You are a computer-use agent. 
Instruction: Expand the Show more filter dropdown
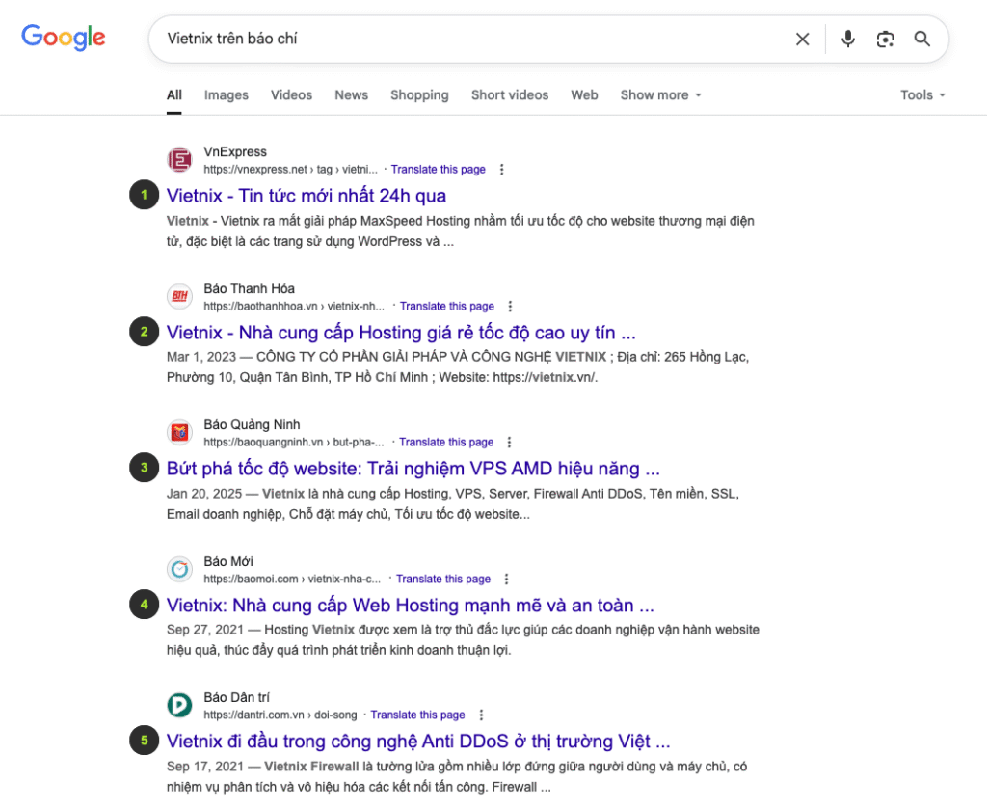(660, 95)
